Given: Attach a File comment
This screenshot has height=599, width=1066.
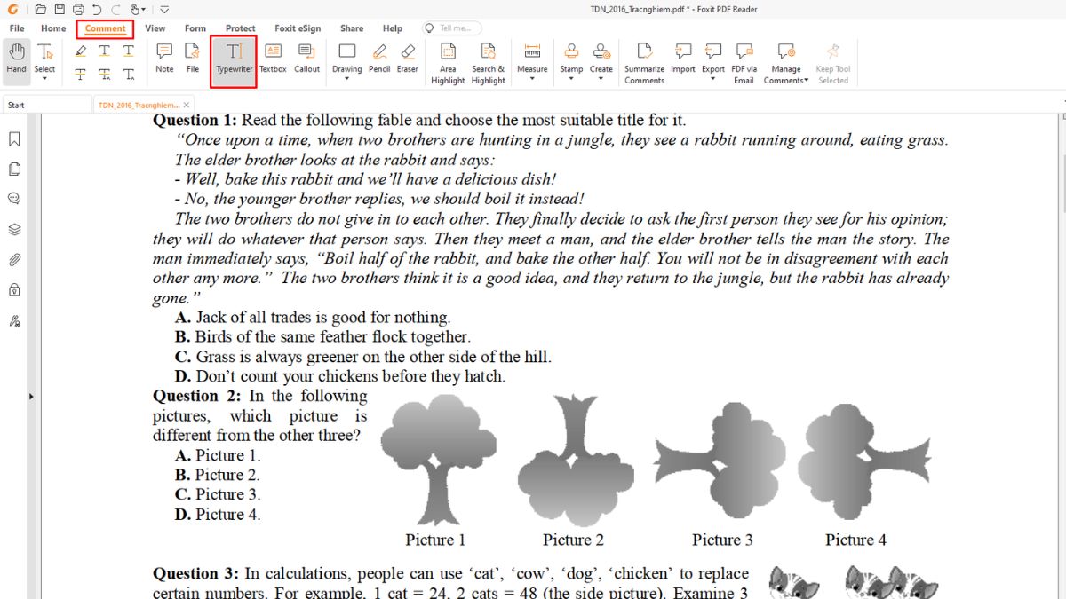Looking at the screenshot, I should pos(193,59).
